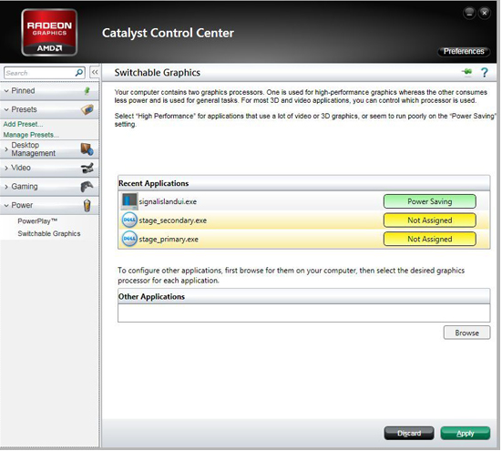Click the Video camera icon
This screenshot has height=451, width=502.
87,168
